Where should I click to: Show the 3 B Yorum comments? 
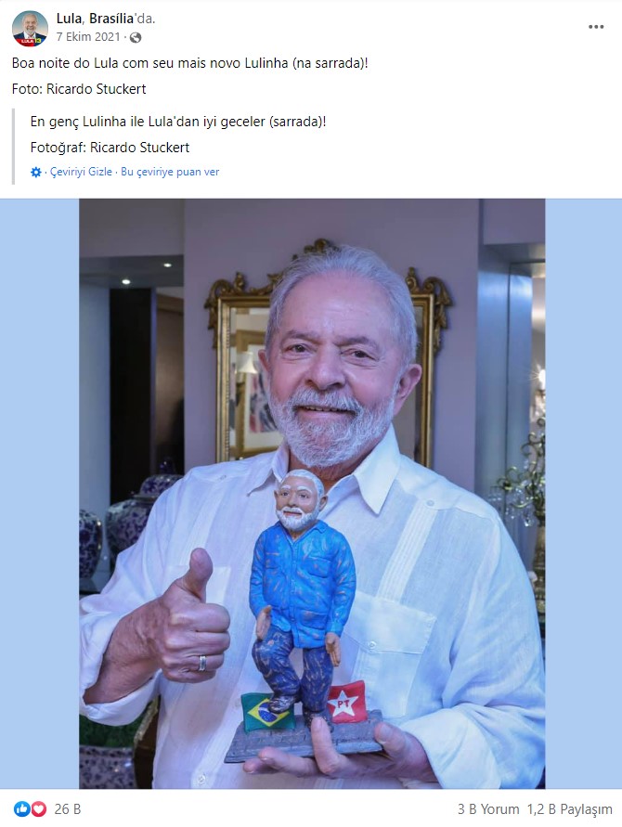pyautogui.click(x=488, y=809)
